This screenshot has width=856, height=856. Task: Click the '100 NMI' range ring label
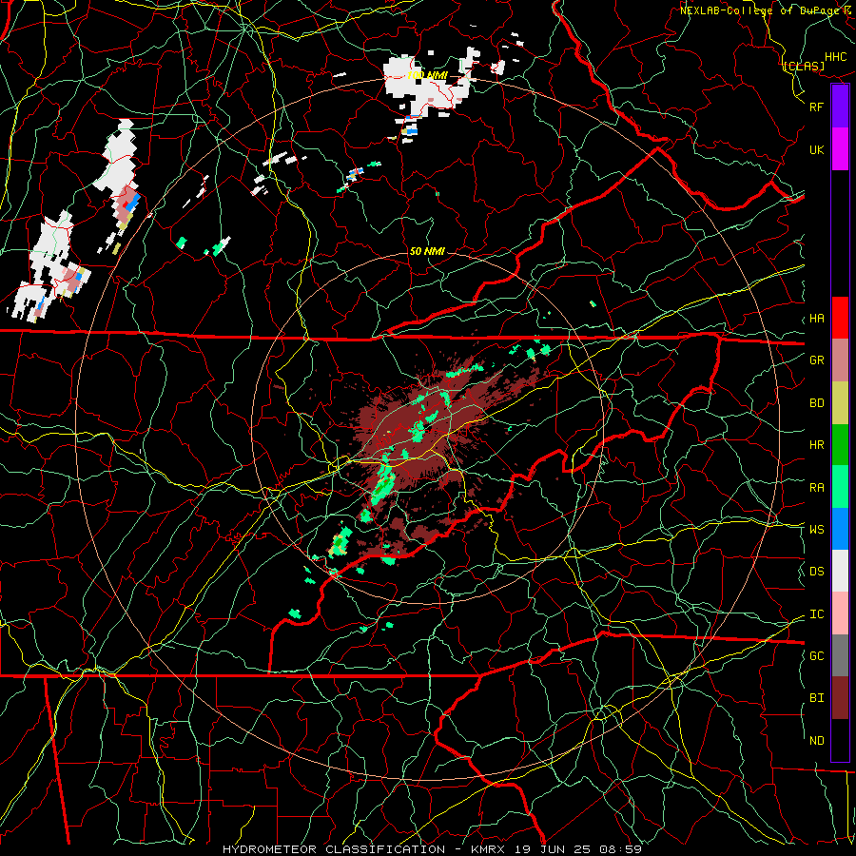[x=427, y=75]
